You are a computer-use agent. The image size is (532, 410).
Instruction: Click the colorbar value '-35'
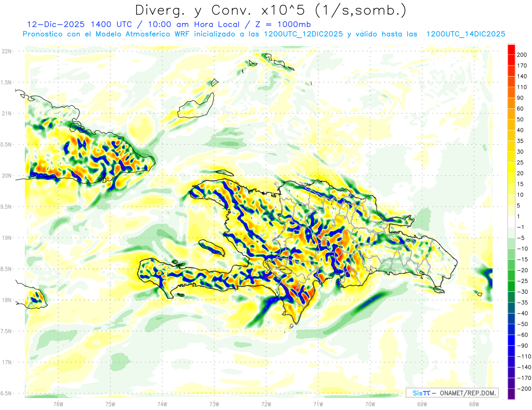(x=522, y=303)
